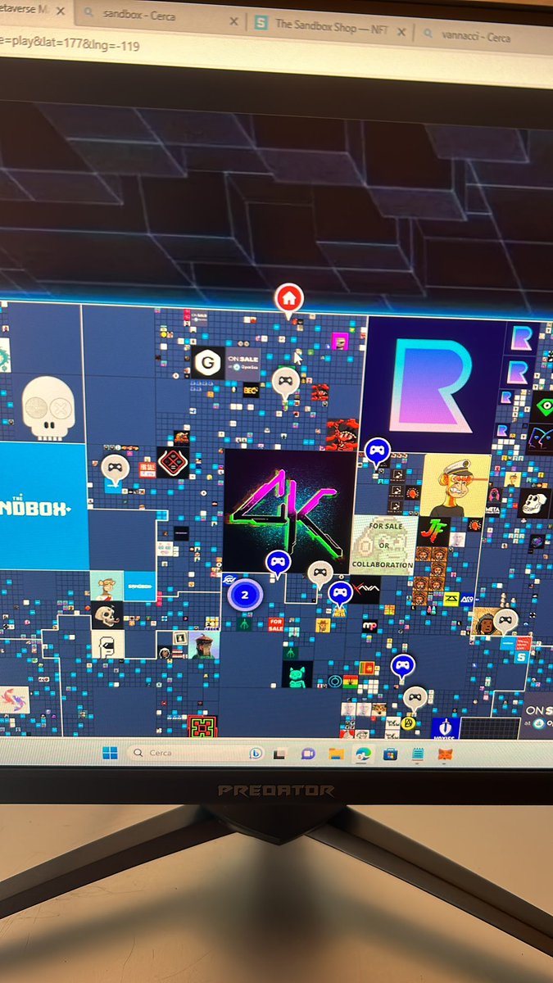Open the pink square tile near top
This screenshot has height=983, width=553.
pos(340,341)
